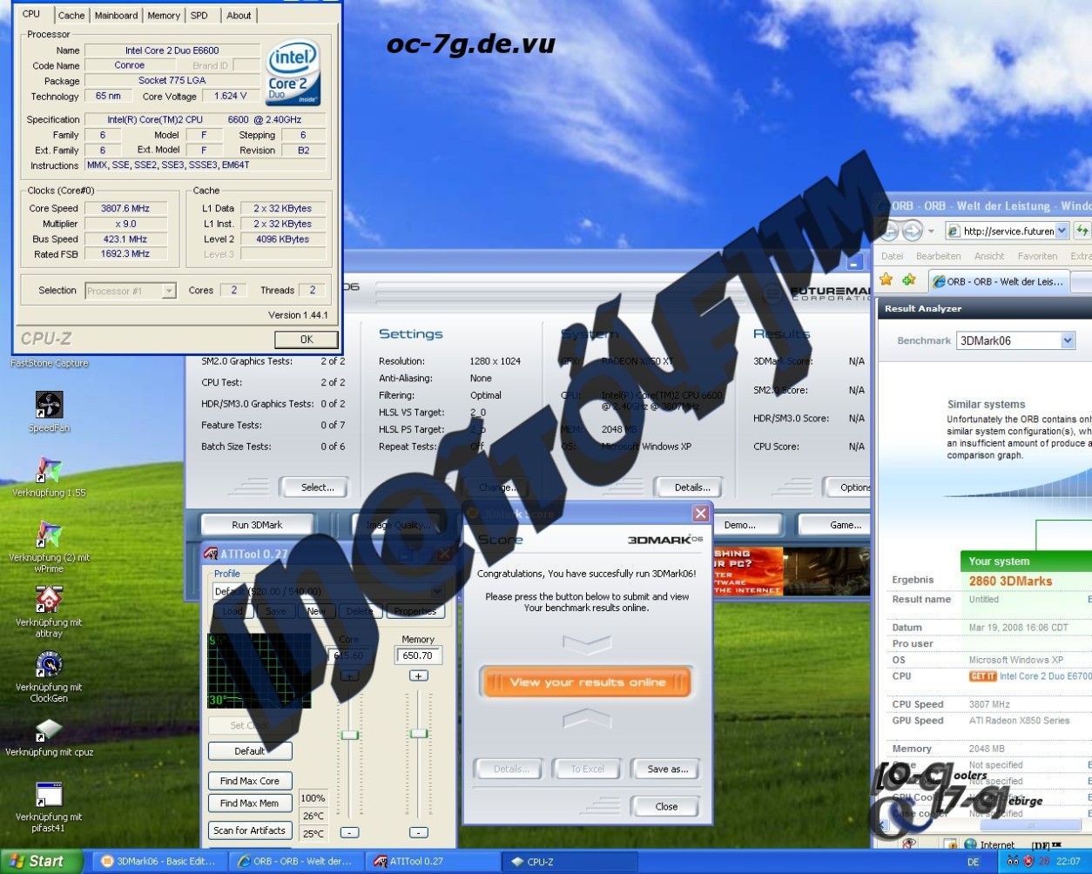Viewport: 1092px width, 874px height.
Task: Click the IE refresh button
Action: [x=1082, y=231]
